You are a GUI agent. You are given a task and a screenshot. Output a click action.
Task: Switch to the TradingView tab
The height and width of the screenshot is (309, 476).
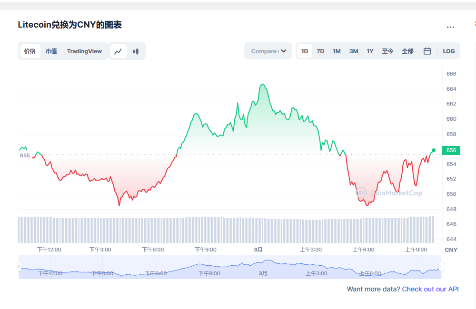click(x=84, y=51)
